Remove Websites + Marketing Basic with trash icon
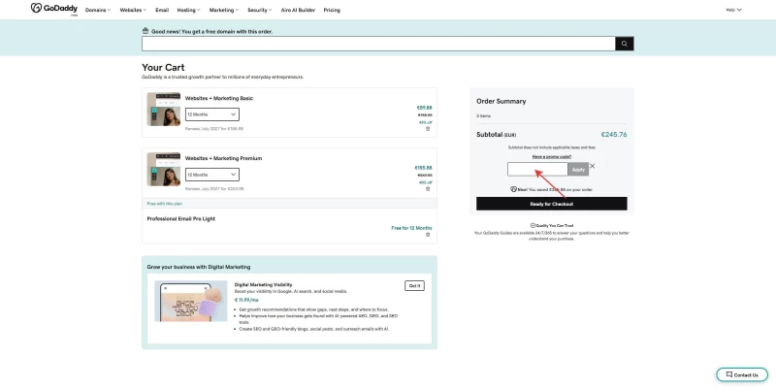The height and width of the screenshot is (388, 776). pos(428,129)
